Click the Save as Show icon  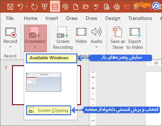[117, 32]
